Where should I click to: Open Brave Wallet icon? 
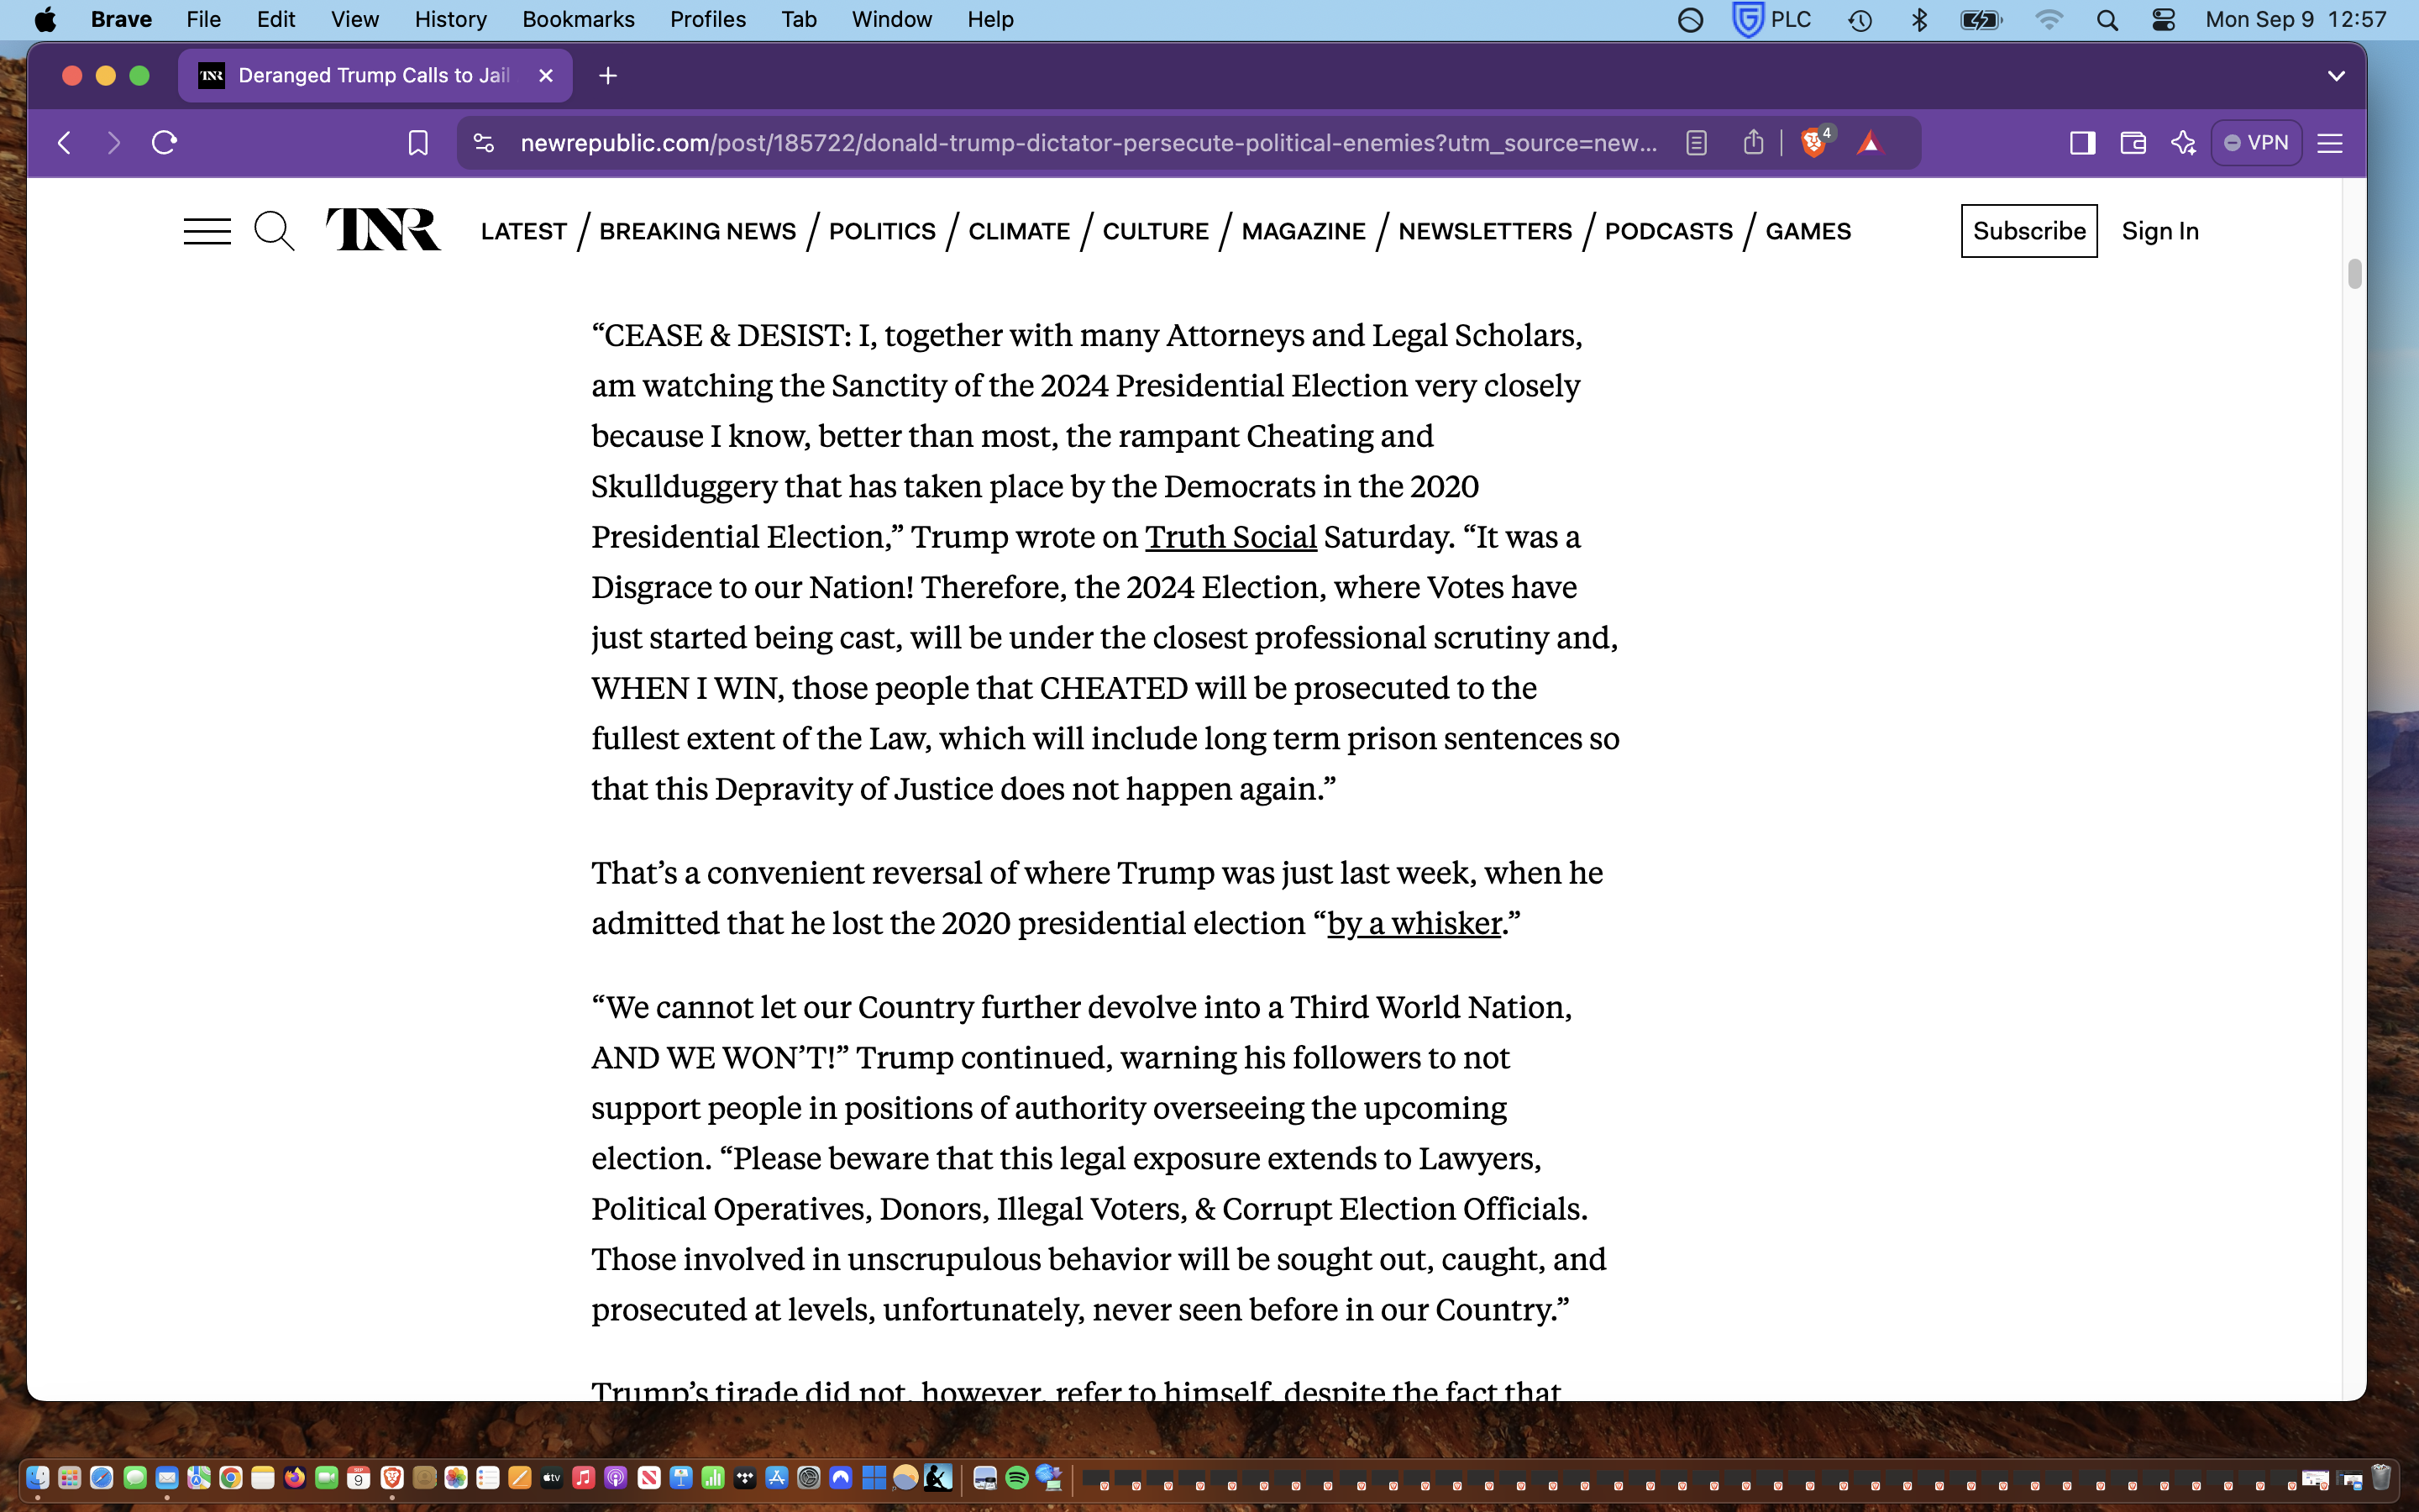[2132, 143]
